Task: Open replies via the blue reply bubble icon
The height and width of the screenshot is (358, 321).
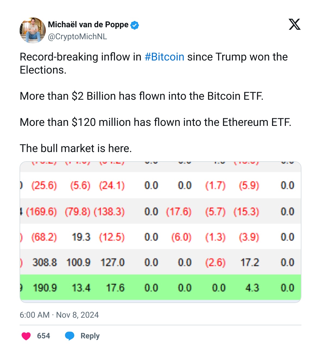Action: pyautogui.click(x=70, y=336)
